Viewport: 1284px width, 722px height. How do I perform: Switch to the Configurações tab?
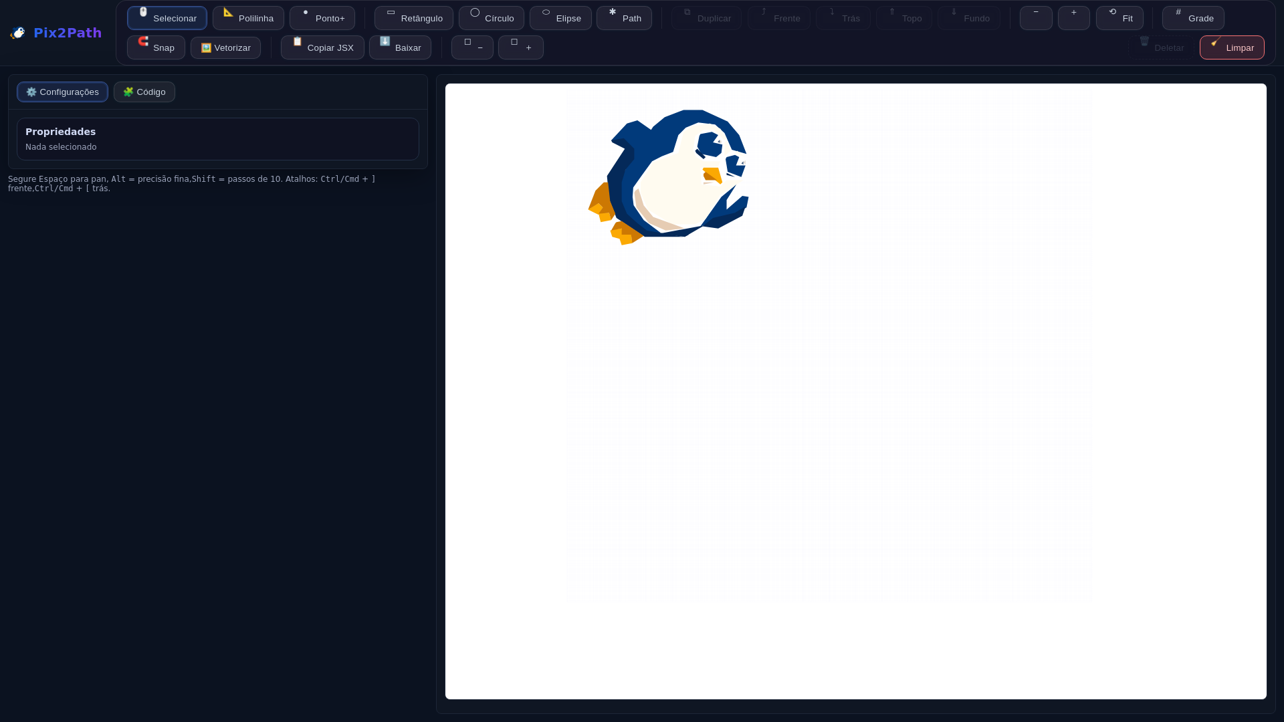click(62, 92)
